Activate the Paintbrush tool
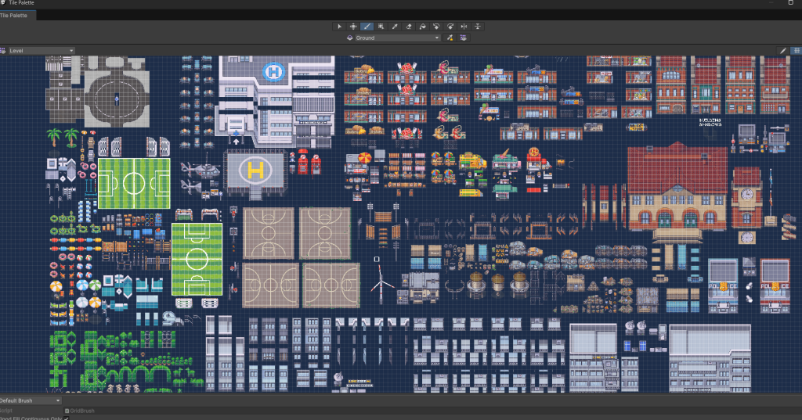Screen dimensions: 802x420 (x=367, y=27)
